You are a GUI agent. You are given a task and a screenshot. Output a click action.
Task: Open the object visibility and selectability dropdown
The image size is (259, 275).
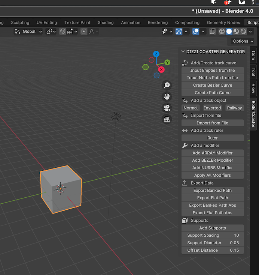pyautogui.click(x=167, y=32)
